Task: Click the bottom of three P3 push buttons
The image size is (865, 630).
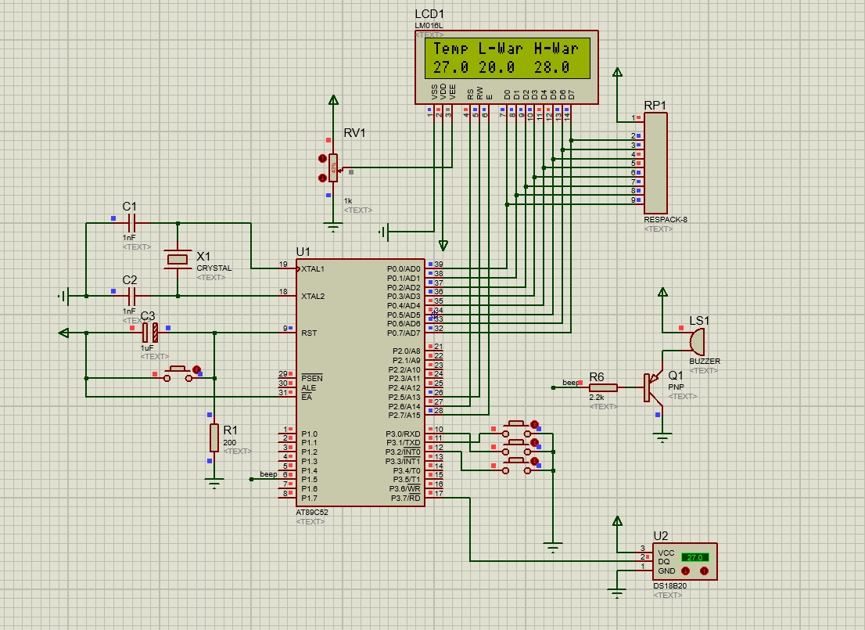Action: coord(516,466)
